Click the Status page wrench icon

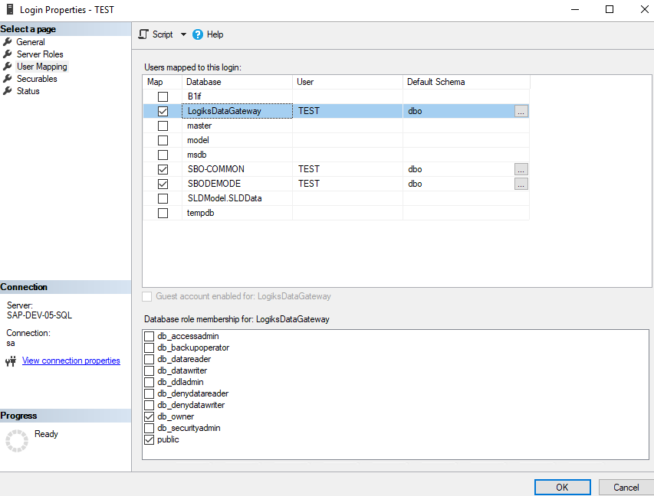pyautogui.click(x=8, y=91)
